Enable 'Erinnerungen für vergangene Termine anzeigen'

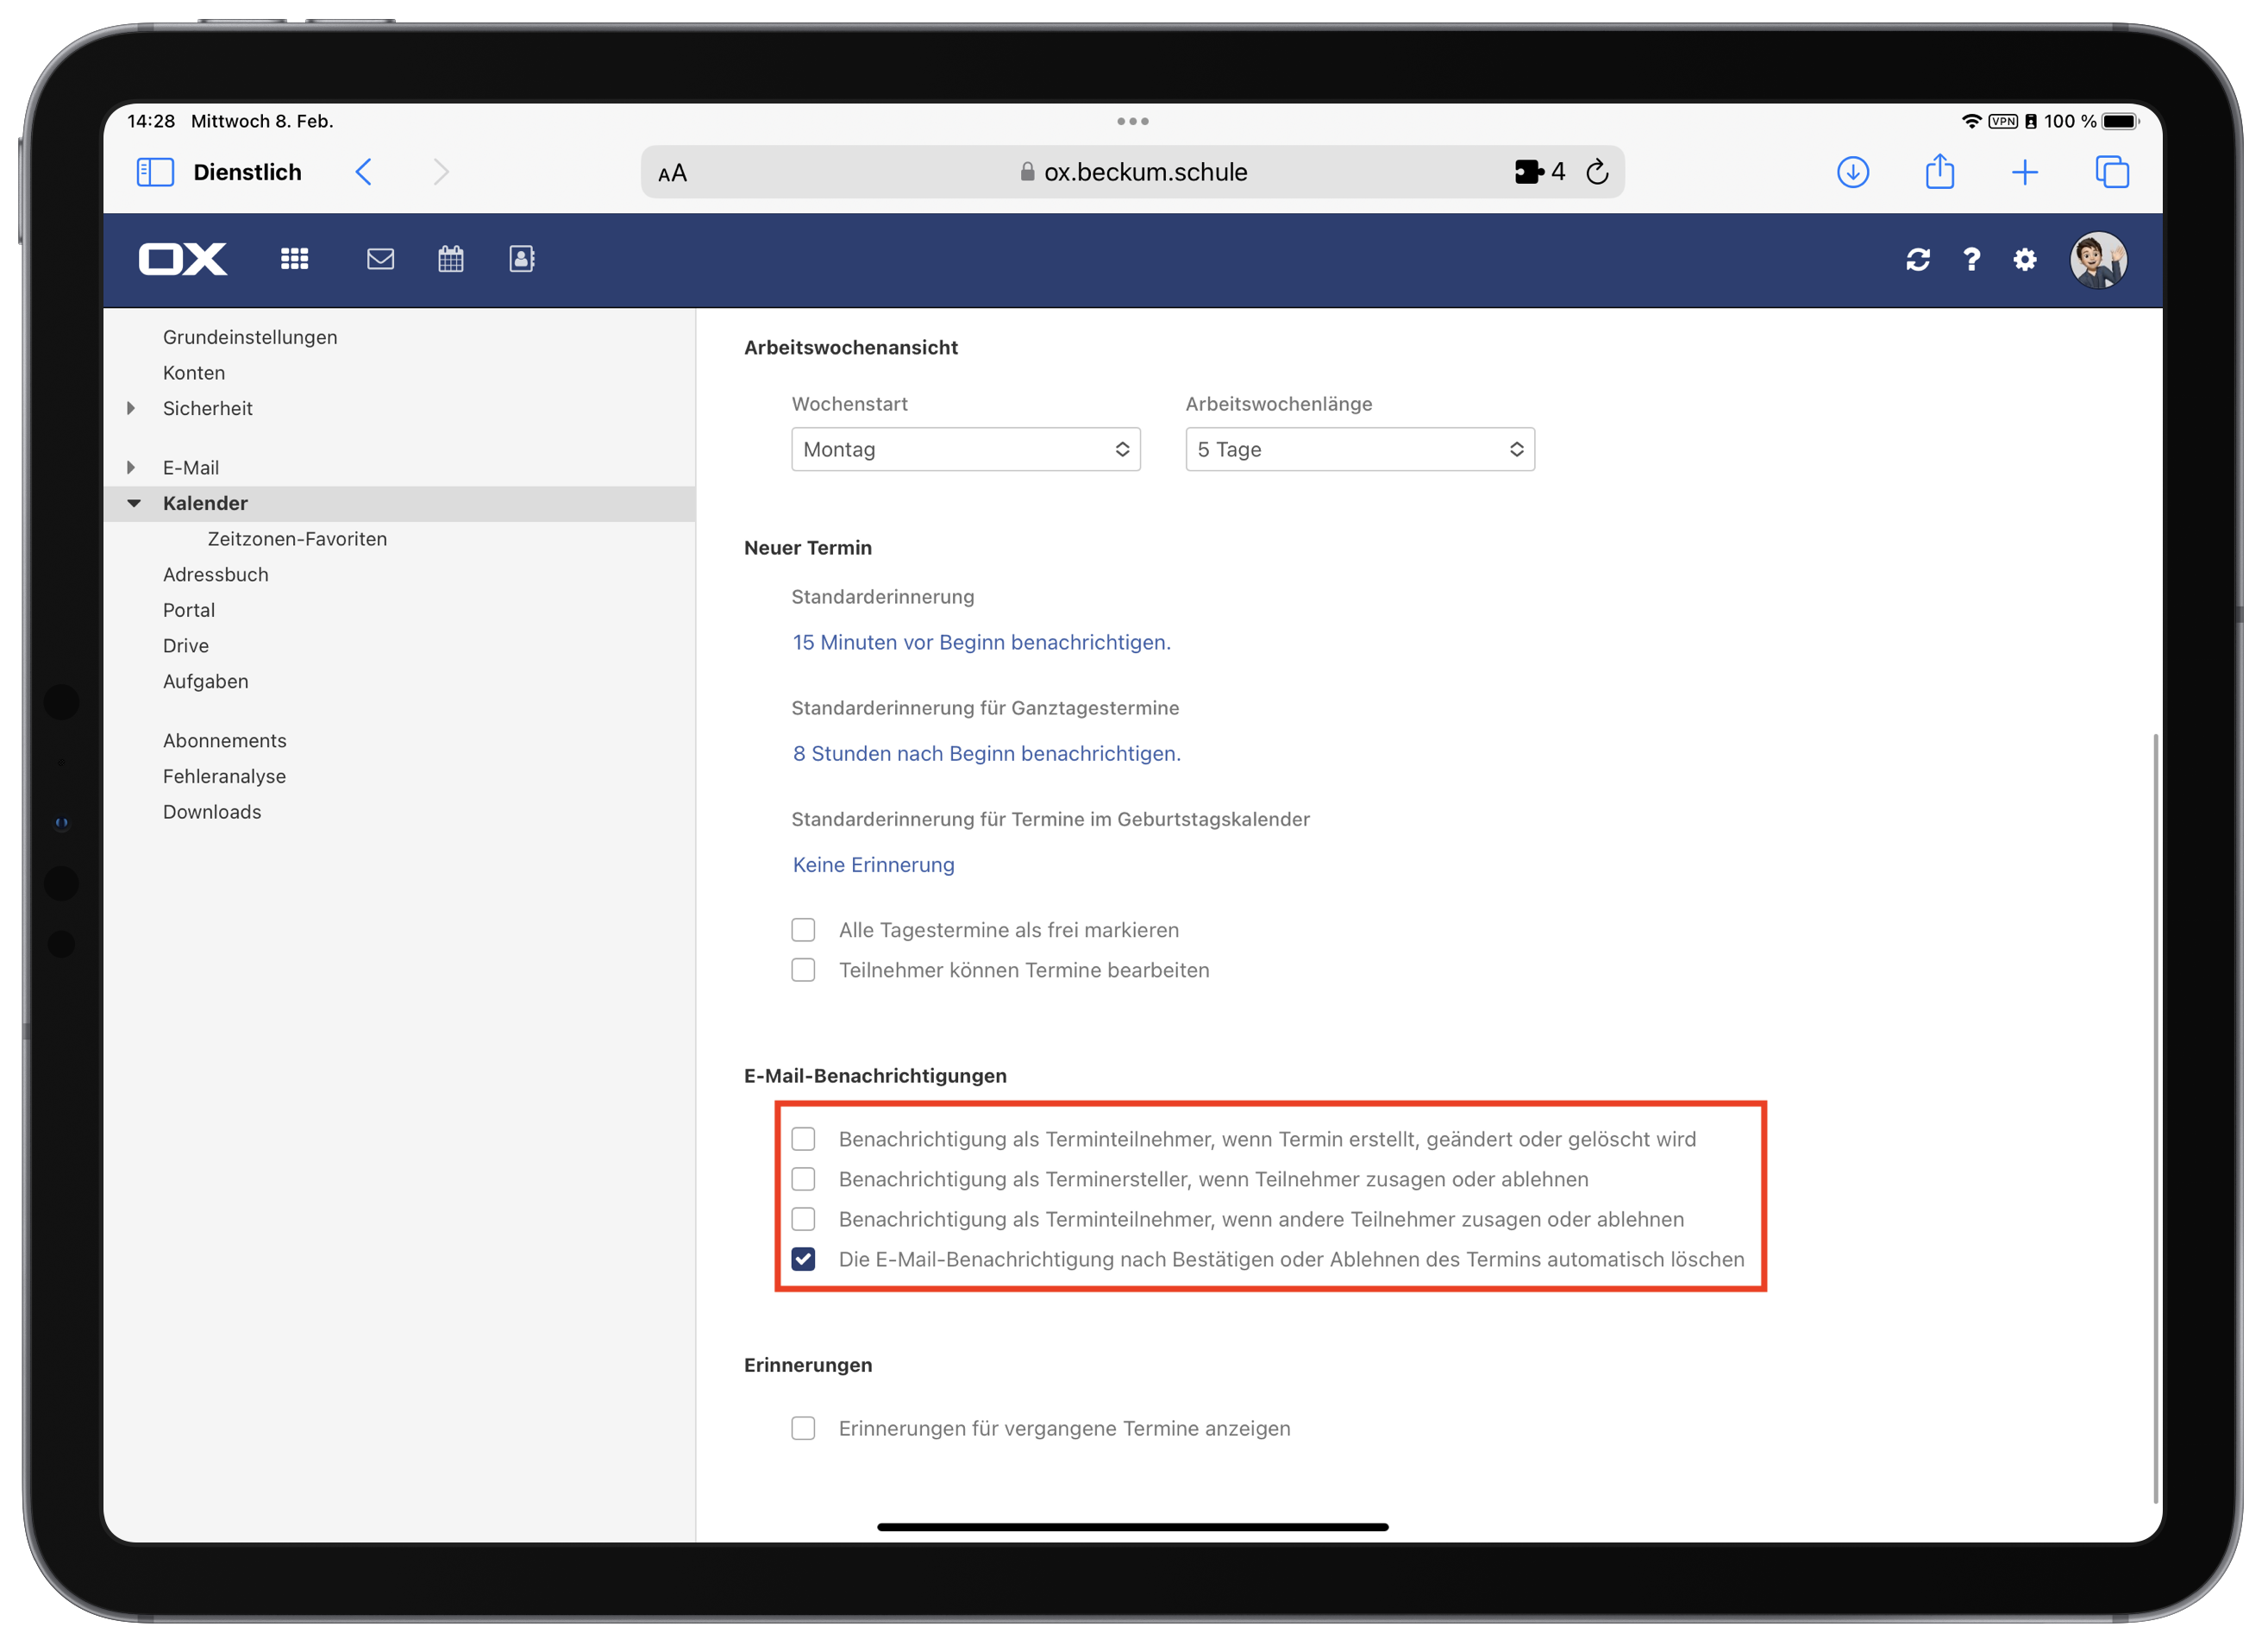tap(803, 1428)
